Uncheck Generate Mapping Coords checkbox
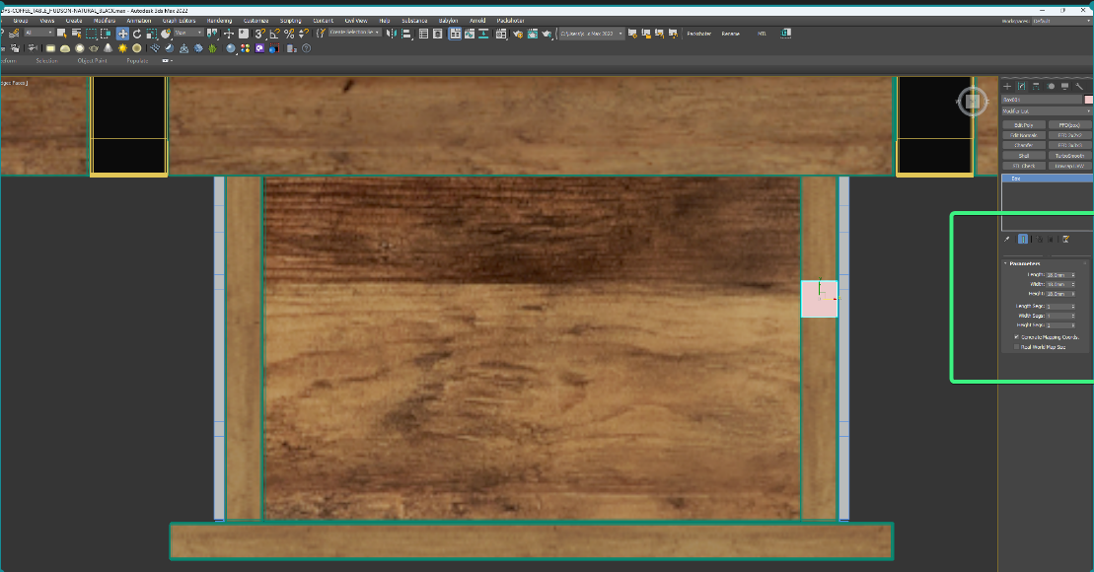Viewport: 1094px width, 572px height. point(1017,336)
